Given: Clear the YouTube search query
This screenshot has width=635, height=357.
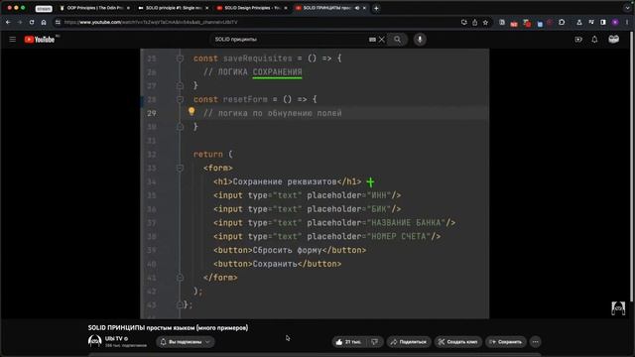Looking at the screenshot, I should [x=381, y=40].
